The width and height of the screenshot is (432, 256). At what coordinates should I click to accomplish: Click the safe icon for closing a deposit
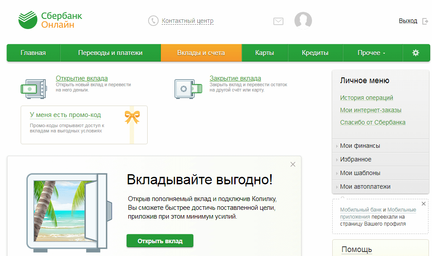click(188, 88)
